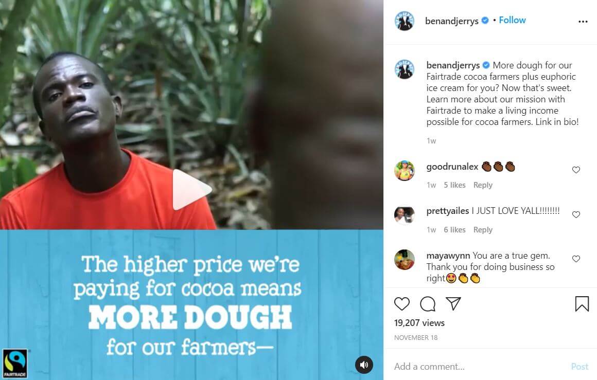Open the comment bubble icon
This screenshot has width=597, height=380.
pyautogui.click(x=428, y=304)
